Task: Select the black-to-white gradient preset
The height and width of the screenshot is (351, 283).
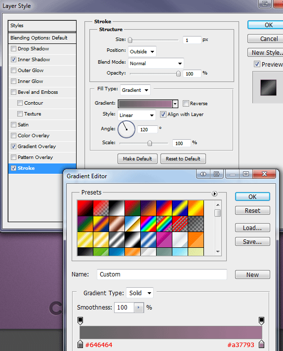Action: pyautogui.click(x=117, y=208)
